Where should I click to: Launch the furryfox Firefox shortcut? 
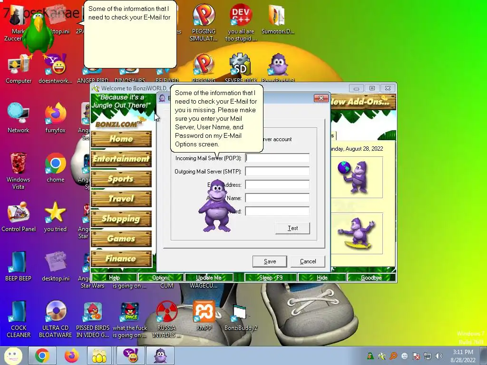[56, 118]
